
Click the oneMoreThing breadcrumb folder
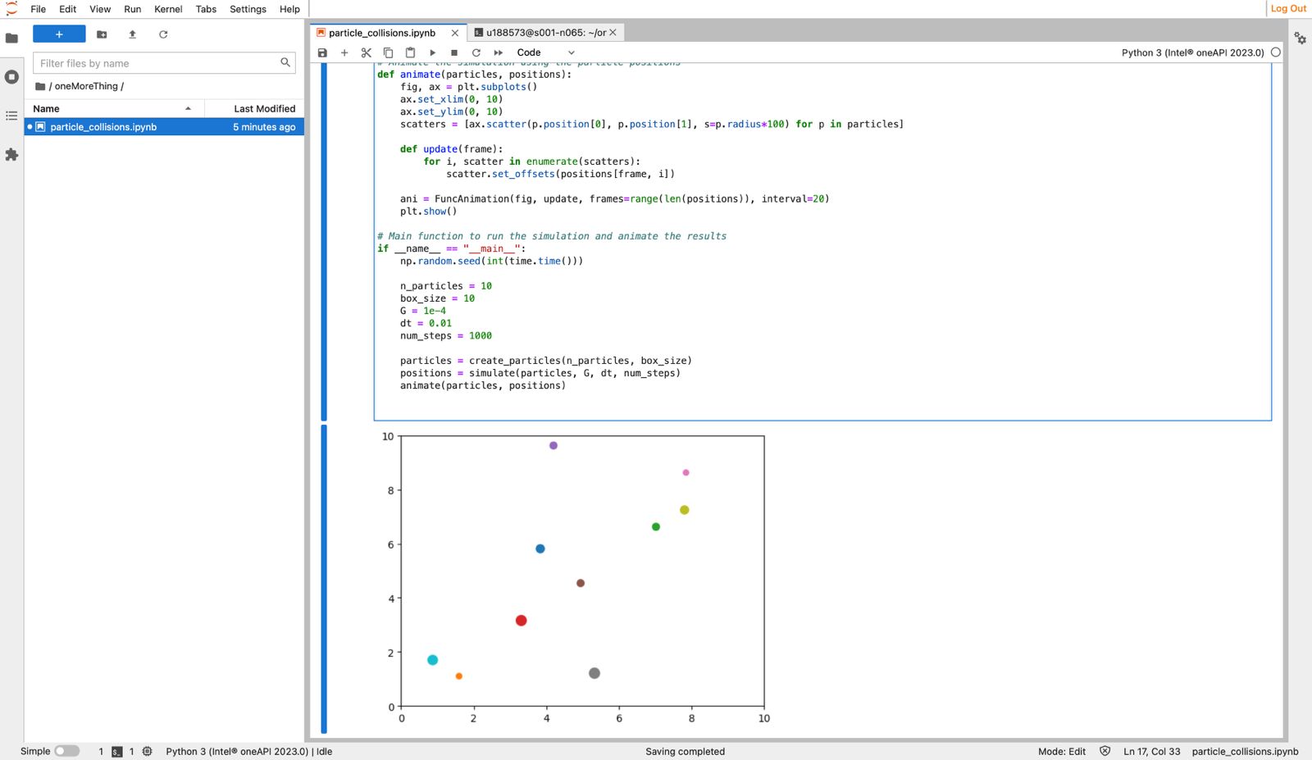click(86, 86)
